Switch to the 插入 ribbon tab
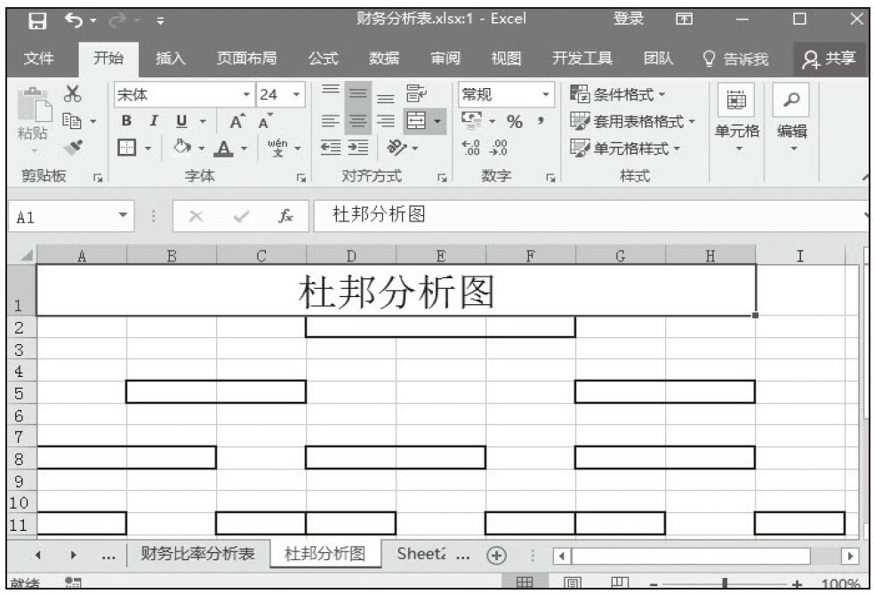 coord(171,59)
